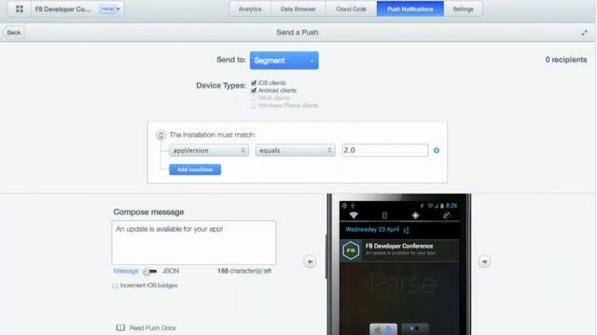Uncheck the Android clients checkbox
597x335 pixels.
click(254, 90)
